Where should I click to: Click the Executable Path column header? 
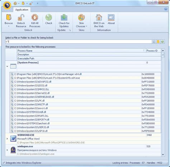pyautogui.click(x=89, y=59)
